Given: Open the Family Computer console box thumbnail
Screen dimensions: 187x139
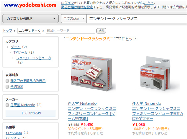Looking at the screenshot, I should [92, 73].
